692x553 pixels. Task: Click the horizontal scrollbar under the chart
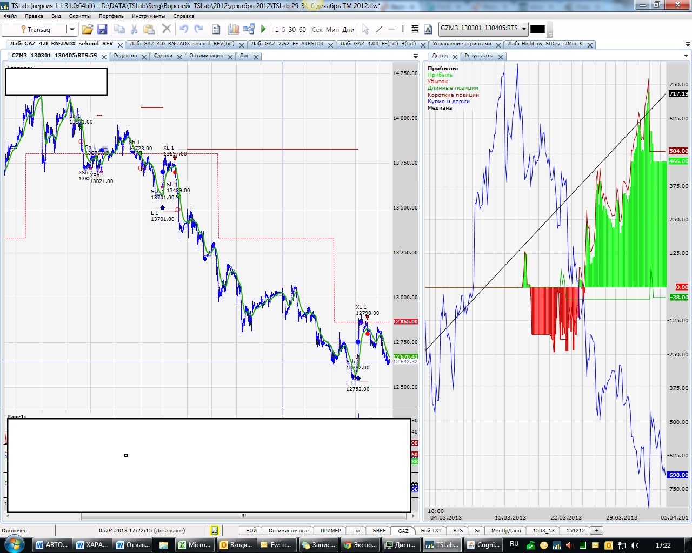point(243,516)
